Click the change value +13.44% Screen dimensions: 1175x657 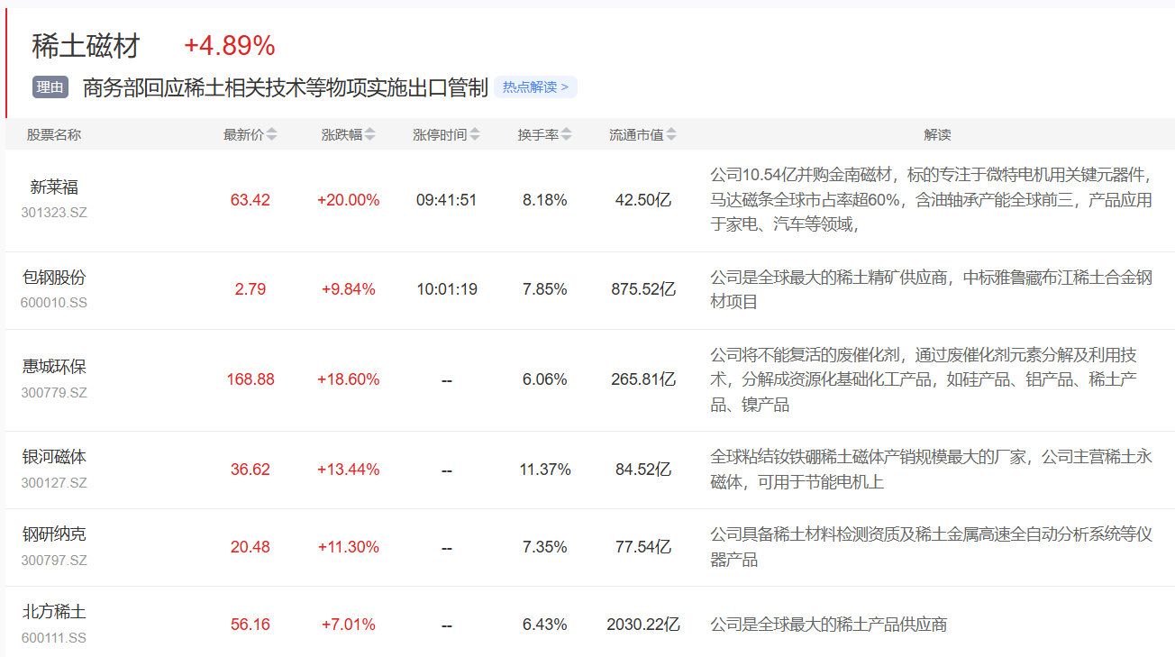pyautogui.click(x=349, y=470)
